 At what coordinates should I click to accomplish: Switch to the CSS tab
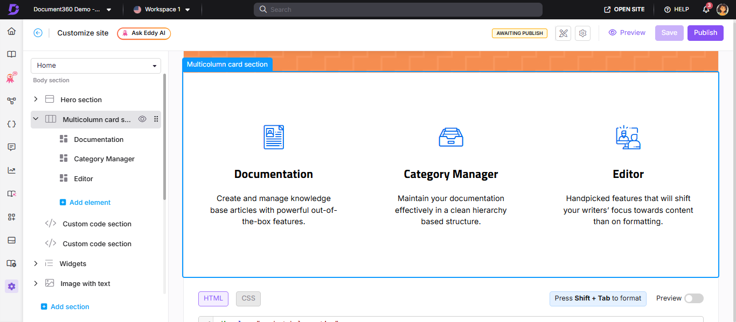tap(248, 298)
